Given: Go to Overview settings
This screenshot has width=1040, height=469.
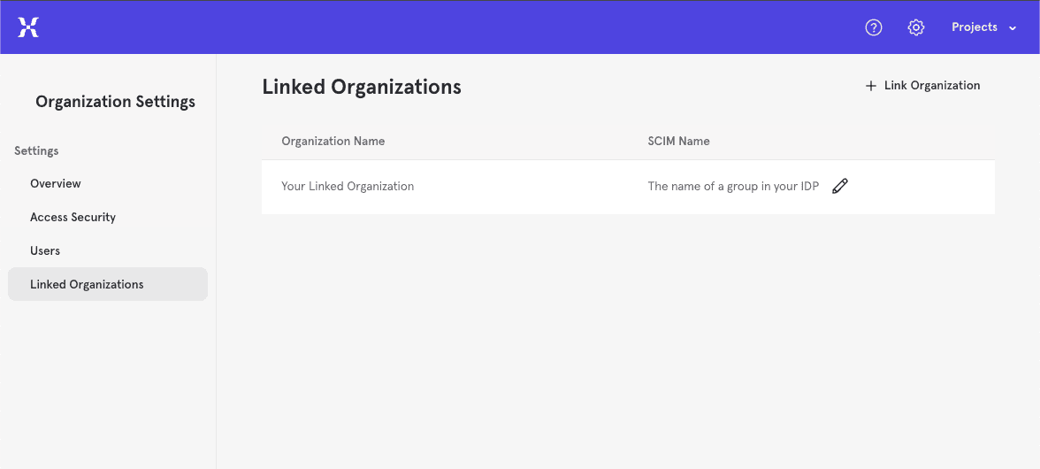Looking at the screenshot, I should coord(56,184).
